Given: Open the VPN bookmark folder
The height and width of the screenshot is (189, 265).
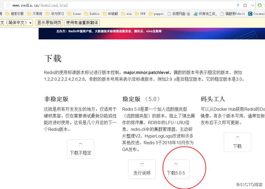Looking at the screenshot, I should (140, 14).
